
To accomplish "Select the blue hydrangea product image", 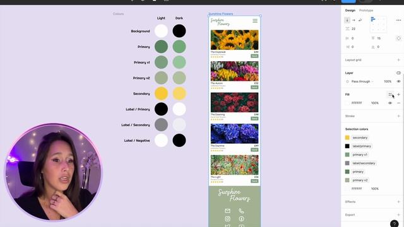I will coord(234,134).
